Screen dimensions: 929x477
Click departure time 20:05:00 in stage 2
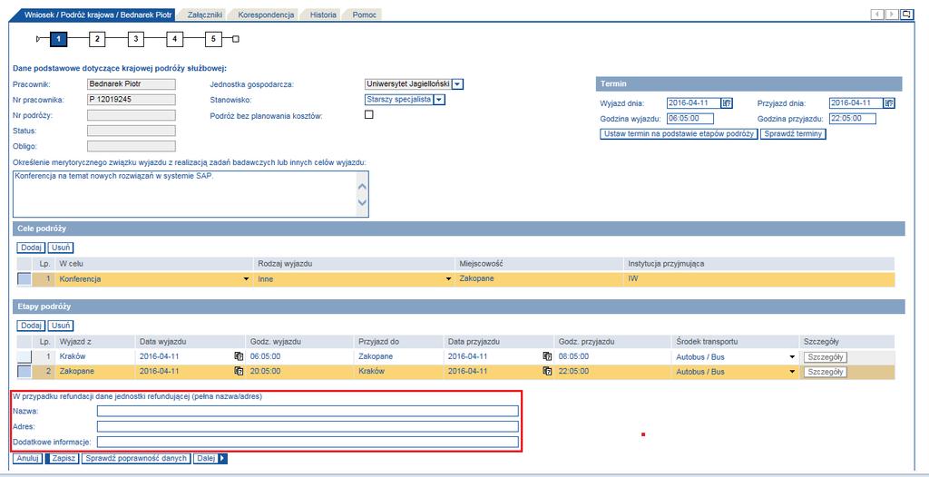pos(300,372)
